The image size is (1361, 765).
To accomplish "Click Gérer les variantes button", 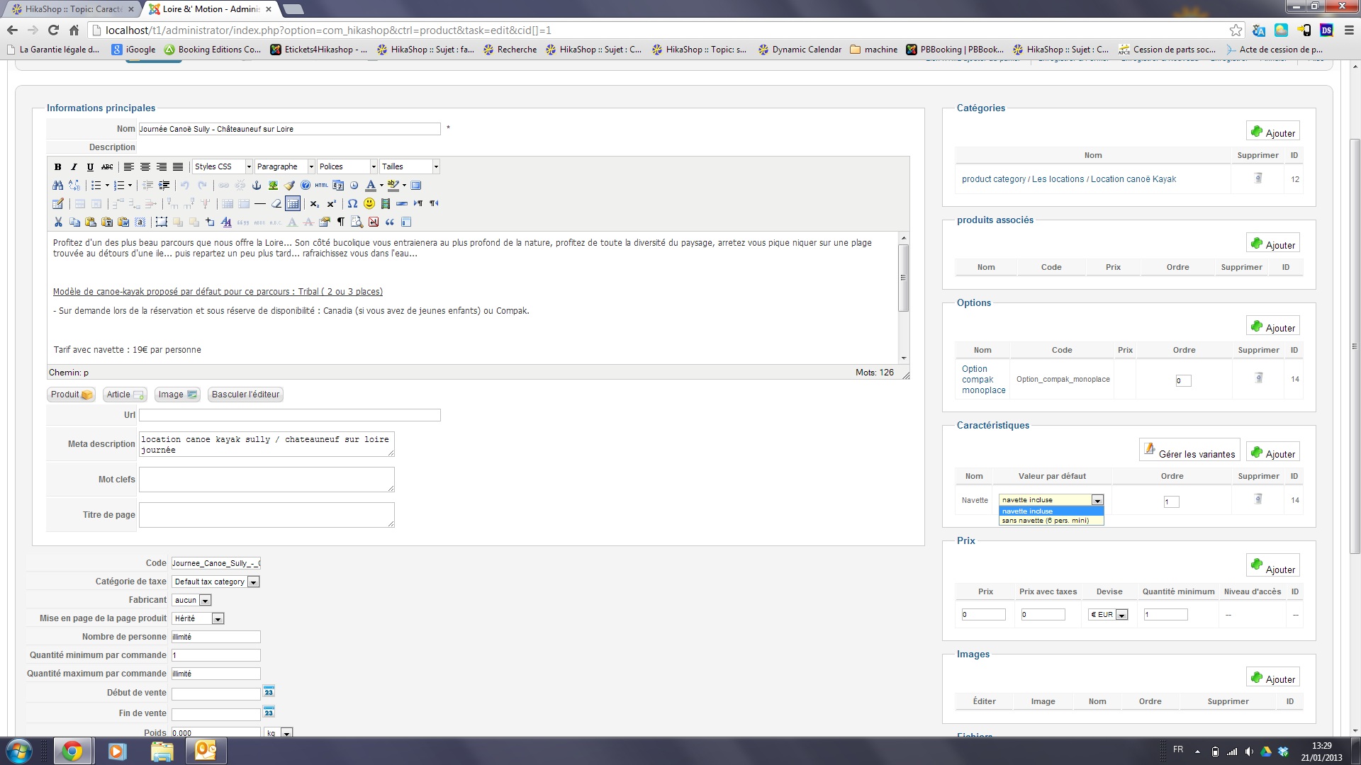I will 1190,451.
